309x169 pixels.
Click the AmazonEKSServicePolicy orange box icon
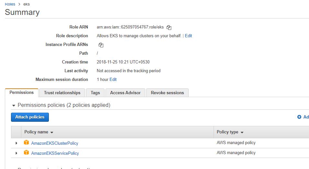(27, 153)
